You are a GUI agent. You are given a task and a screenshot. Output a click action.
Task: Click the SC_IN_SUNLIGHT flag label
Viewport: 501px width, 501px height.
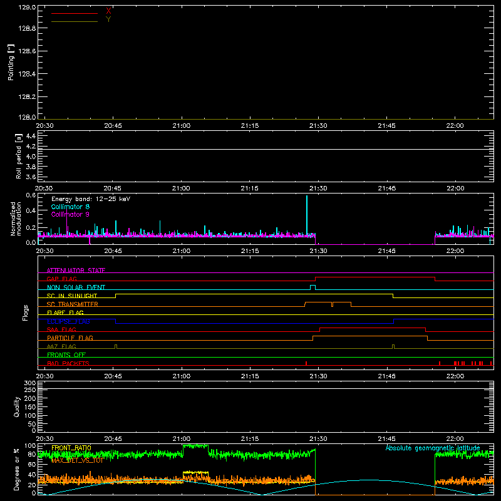[x=72, y=296]
